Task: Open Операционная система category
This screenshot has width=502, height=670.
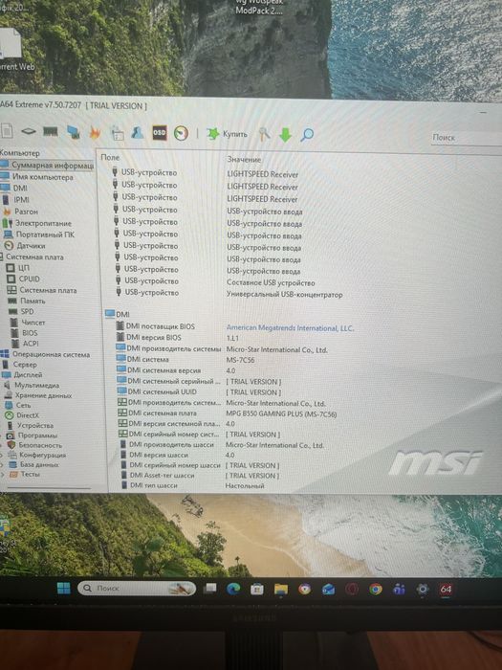Action: [x=51, y=354]
